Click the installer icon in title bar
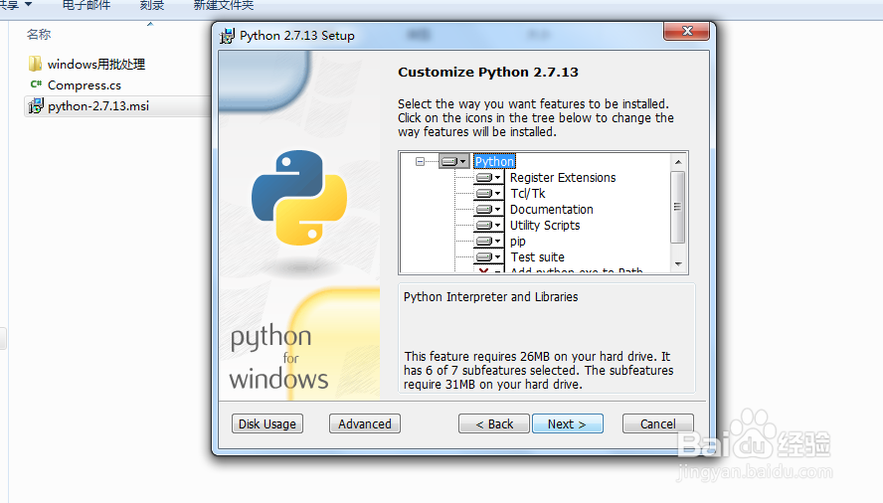The width and height of the screenshot is (883, 503). click(x=227, y=36)
